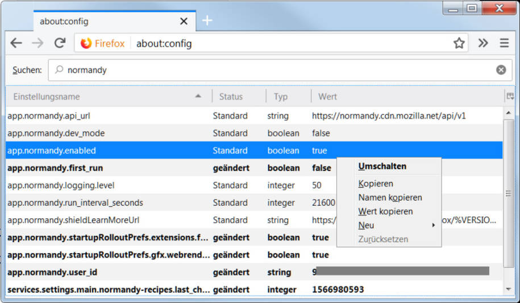Select app.normandy.shieldLearnMoreUrl row

coord(254,220)
